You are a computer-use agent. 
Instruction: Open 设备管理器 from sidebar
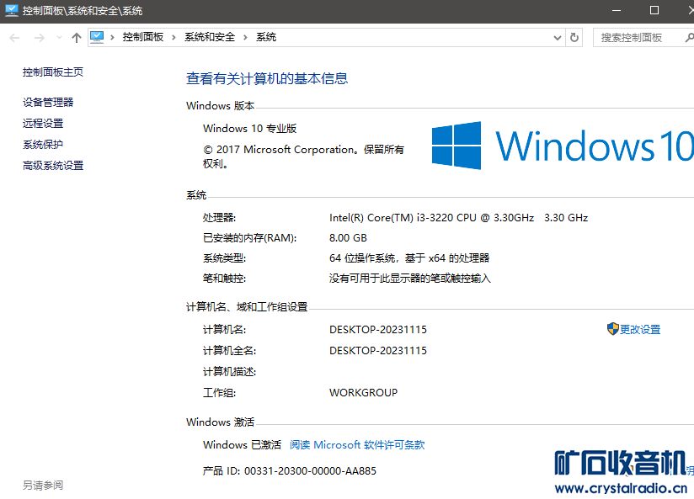[x=48, y=102]
